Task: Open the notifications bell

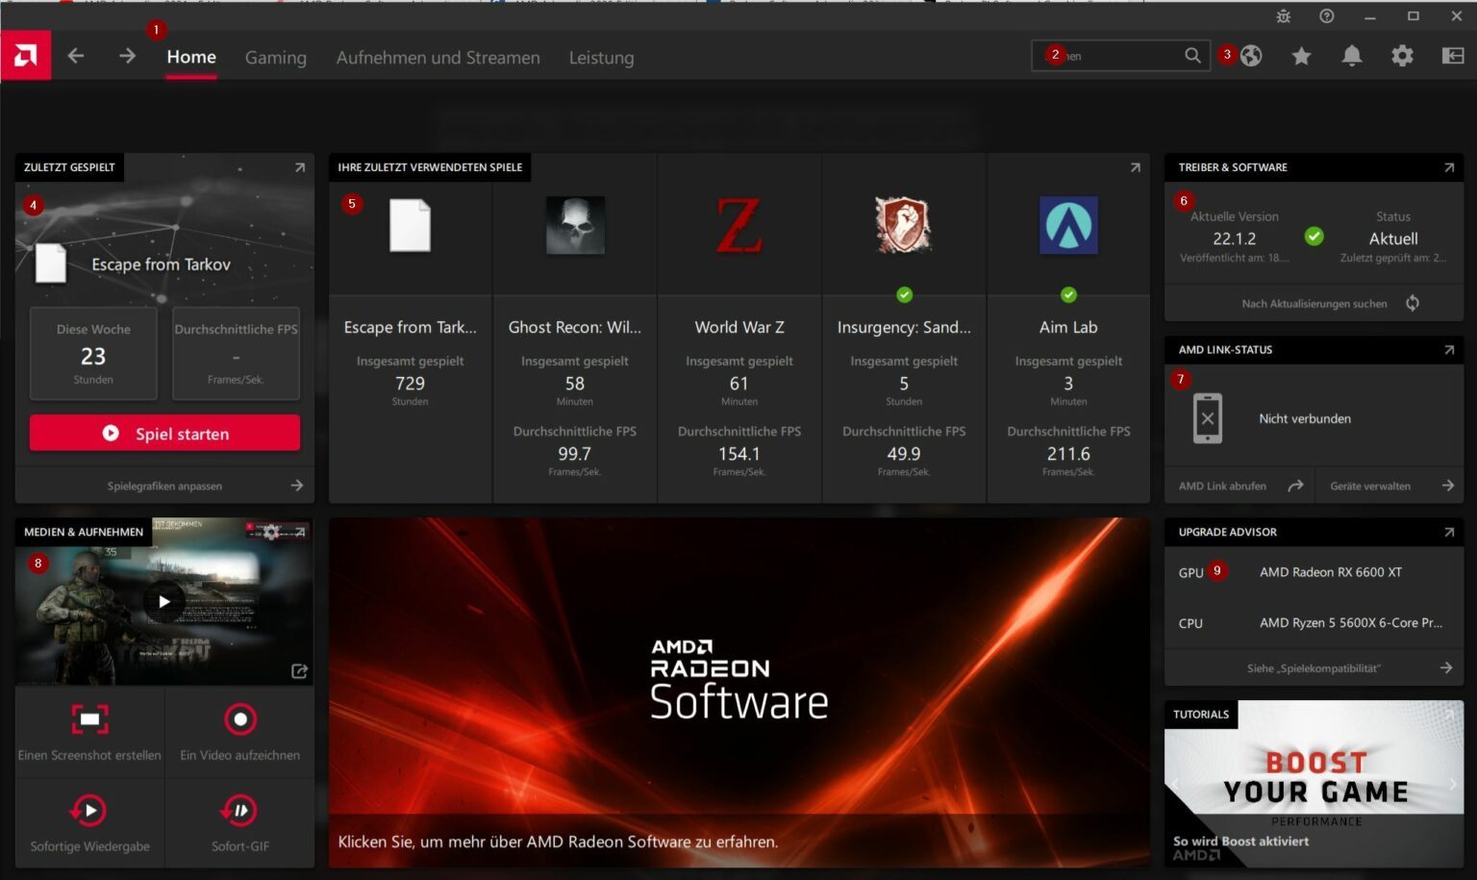Action: [x=1351, y=56]
